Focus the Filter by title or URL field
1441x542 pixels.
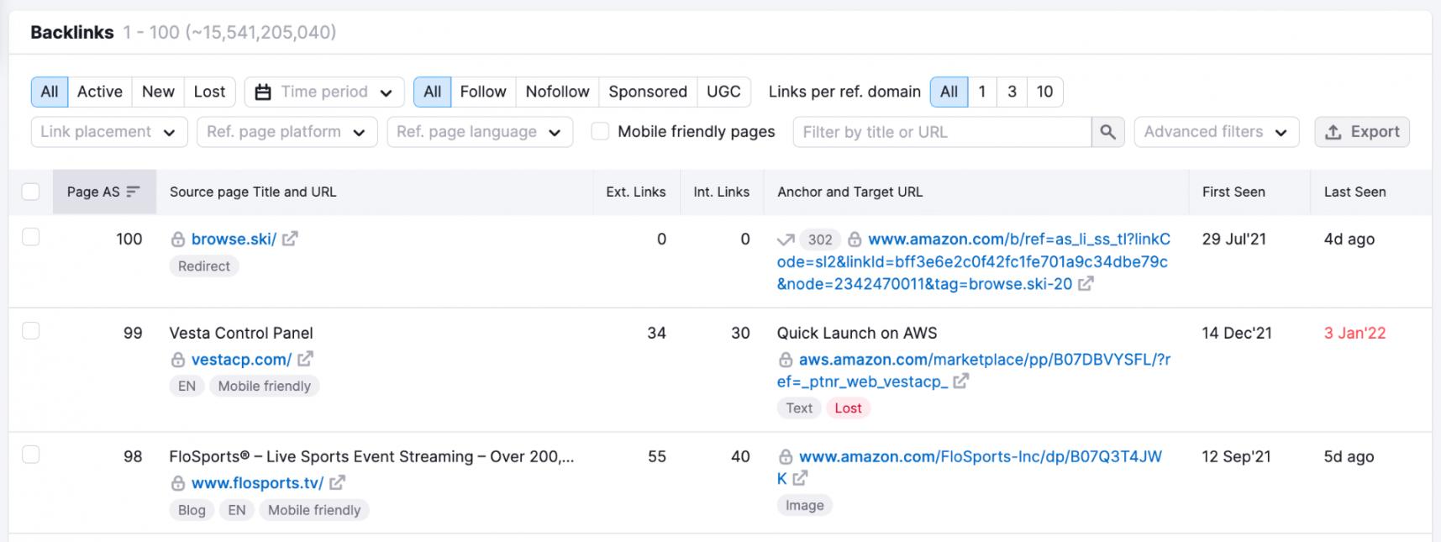click(x=941, y=132)
